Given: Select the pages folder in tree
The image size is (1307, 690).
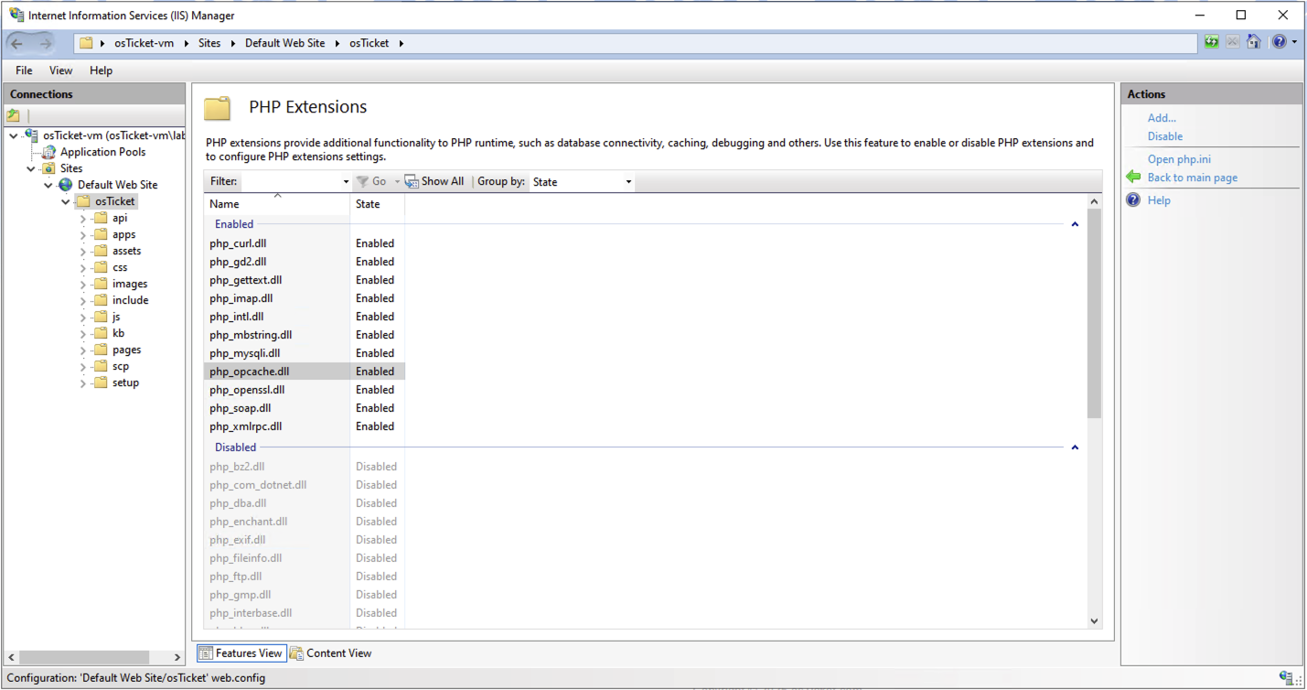Looking at the screenshot, I should click(126, 350).
